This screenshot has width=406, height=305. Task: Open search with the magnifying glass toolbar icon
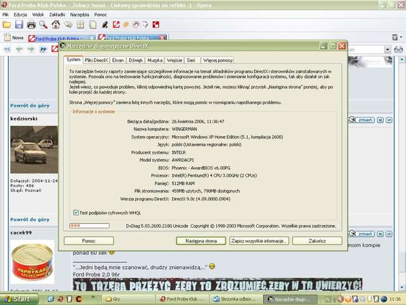44,25
